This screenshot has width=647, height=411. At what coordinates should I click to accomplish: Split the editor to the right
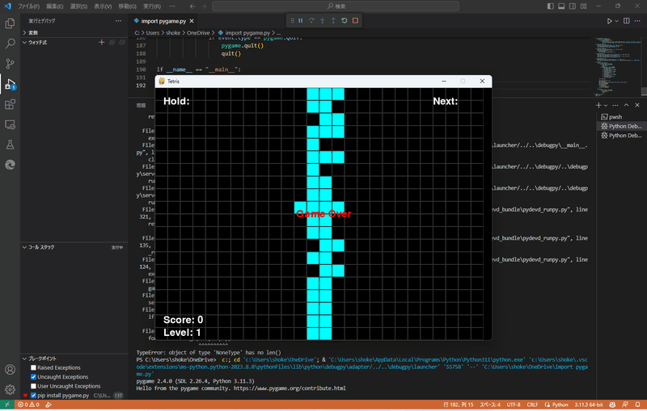pyautogui.click(x=626, y=21)
